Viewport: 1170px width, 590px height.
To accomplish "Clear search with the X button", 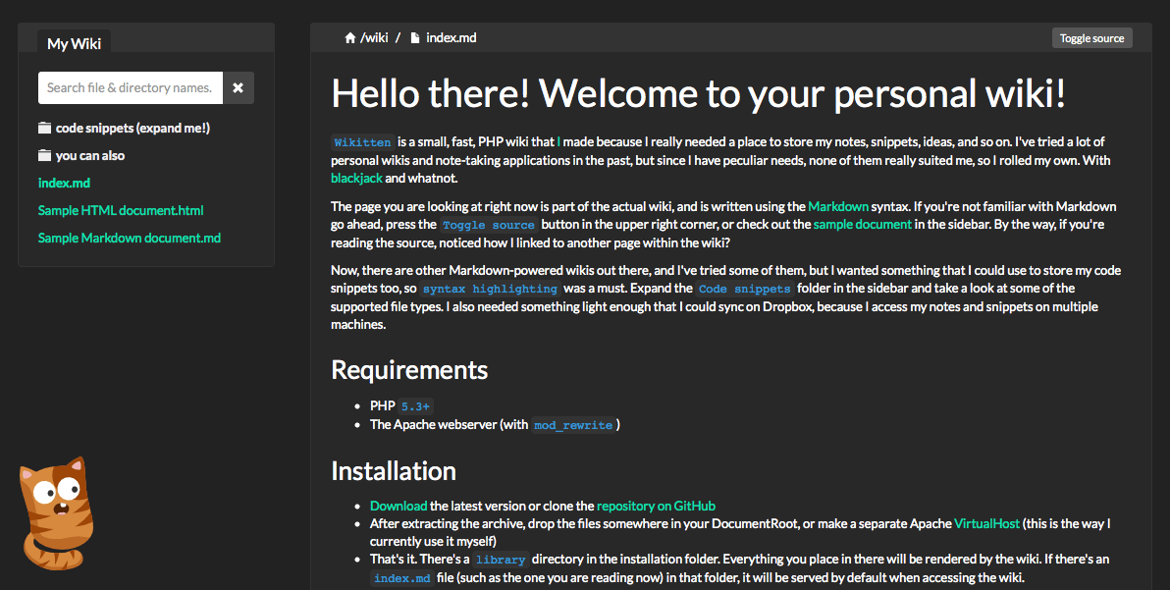I will click(239, 87).
